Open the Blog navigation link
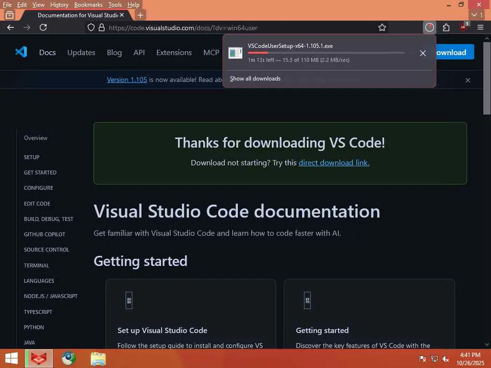Image resolution: width=491 pixels, height=368 pixels. point(114,52)
